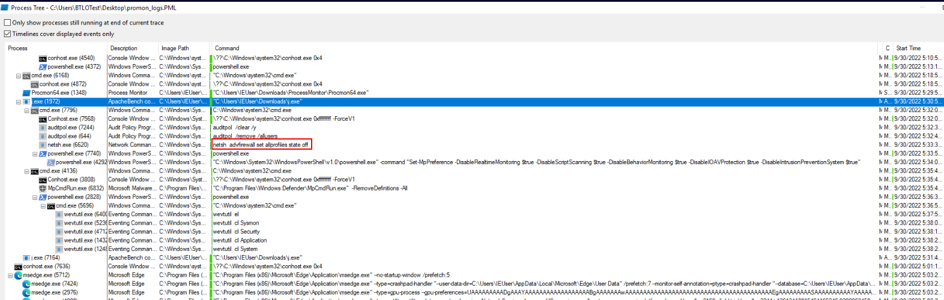Click the powershell.exe (2828) icon
The image size is (944, 300).
point(43,197)
